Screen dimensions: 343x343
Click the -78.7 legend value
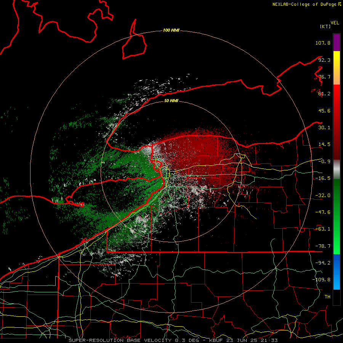click(323, 246)
